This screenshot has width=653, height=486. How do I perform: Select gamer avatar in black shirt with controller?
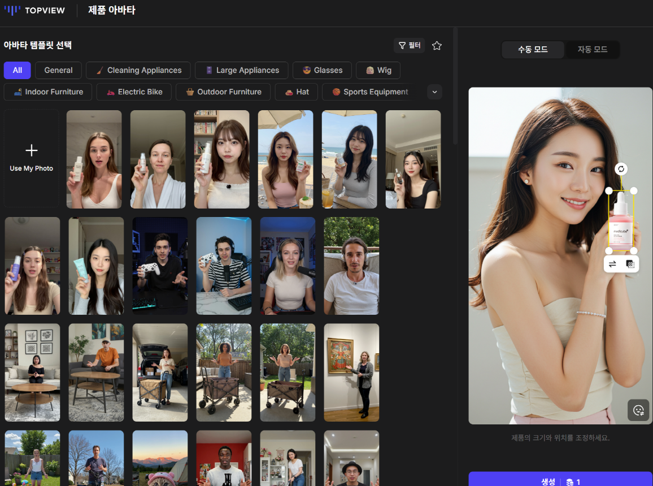160,266
